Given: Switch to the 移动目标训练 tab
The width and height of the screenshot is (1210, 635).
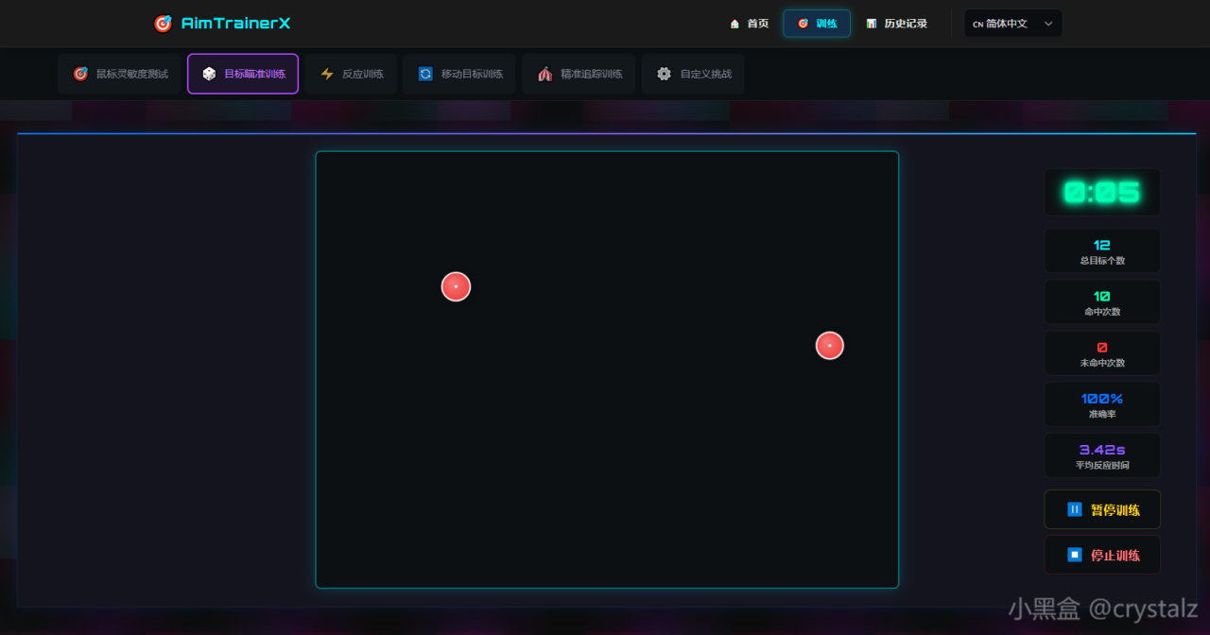Looking at the screenshot, I should pos(459,74).
